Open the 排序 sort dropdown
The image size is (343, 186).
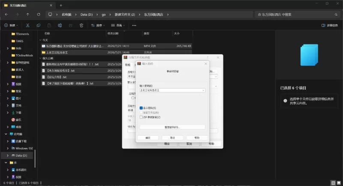click(98, 25)
